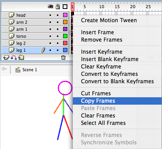Viewport: 162px width, 149px height.
Task: Click the padlock column header icon
Action: 58,7
